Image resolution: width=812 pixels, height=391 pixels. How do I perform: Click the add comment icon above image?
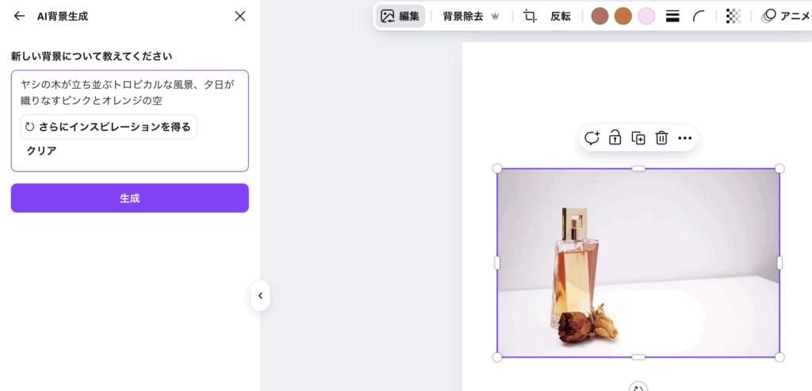(x=592, y=138)
